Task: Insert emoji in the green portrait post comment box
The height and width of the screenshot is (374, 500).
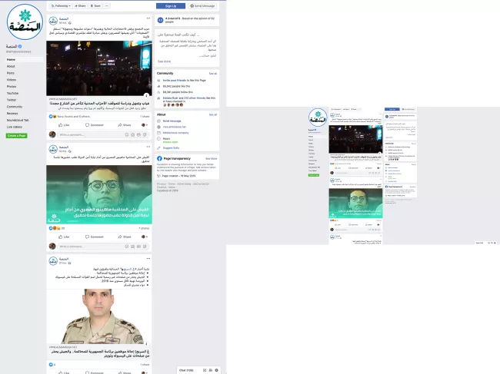Action: tap(127, 247)
